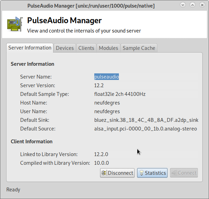Viewport: 209px width, 199px height.
Task: Open the Clients tab
Action: (86, 48)
